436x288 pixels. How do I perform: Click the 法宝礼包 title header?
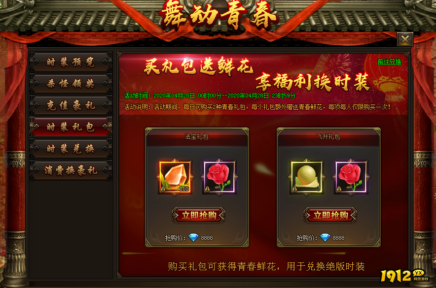click(197, 136)
